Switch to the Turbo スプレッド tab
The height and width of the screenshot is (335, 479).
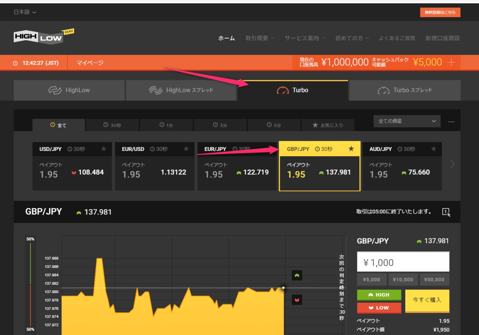(405, 90)
